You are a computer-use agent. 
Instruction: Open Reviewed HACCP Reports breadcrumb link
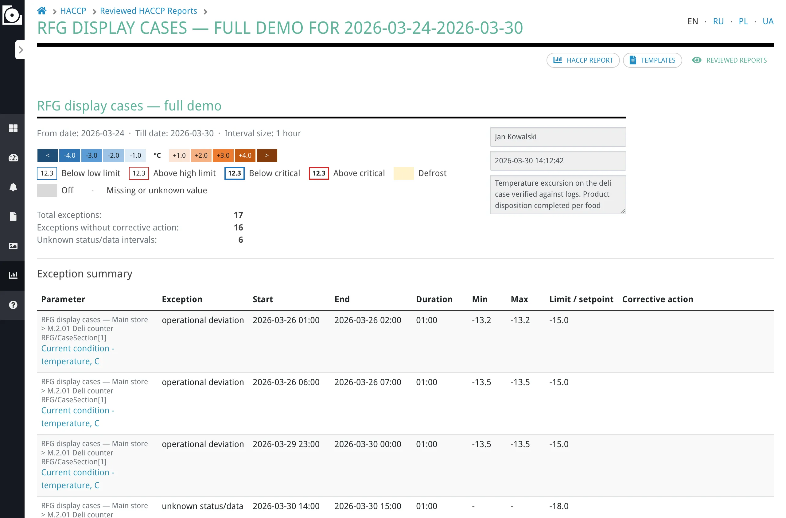pyautogui.click(x=148, y=11)
